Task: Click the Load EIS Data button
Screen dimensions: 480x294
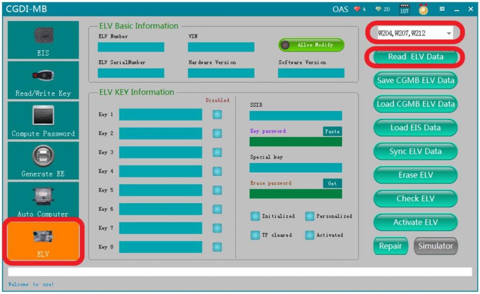Action: tap(415, 128)
